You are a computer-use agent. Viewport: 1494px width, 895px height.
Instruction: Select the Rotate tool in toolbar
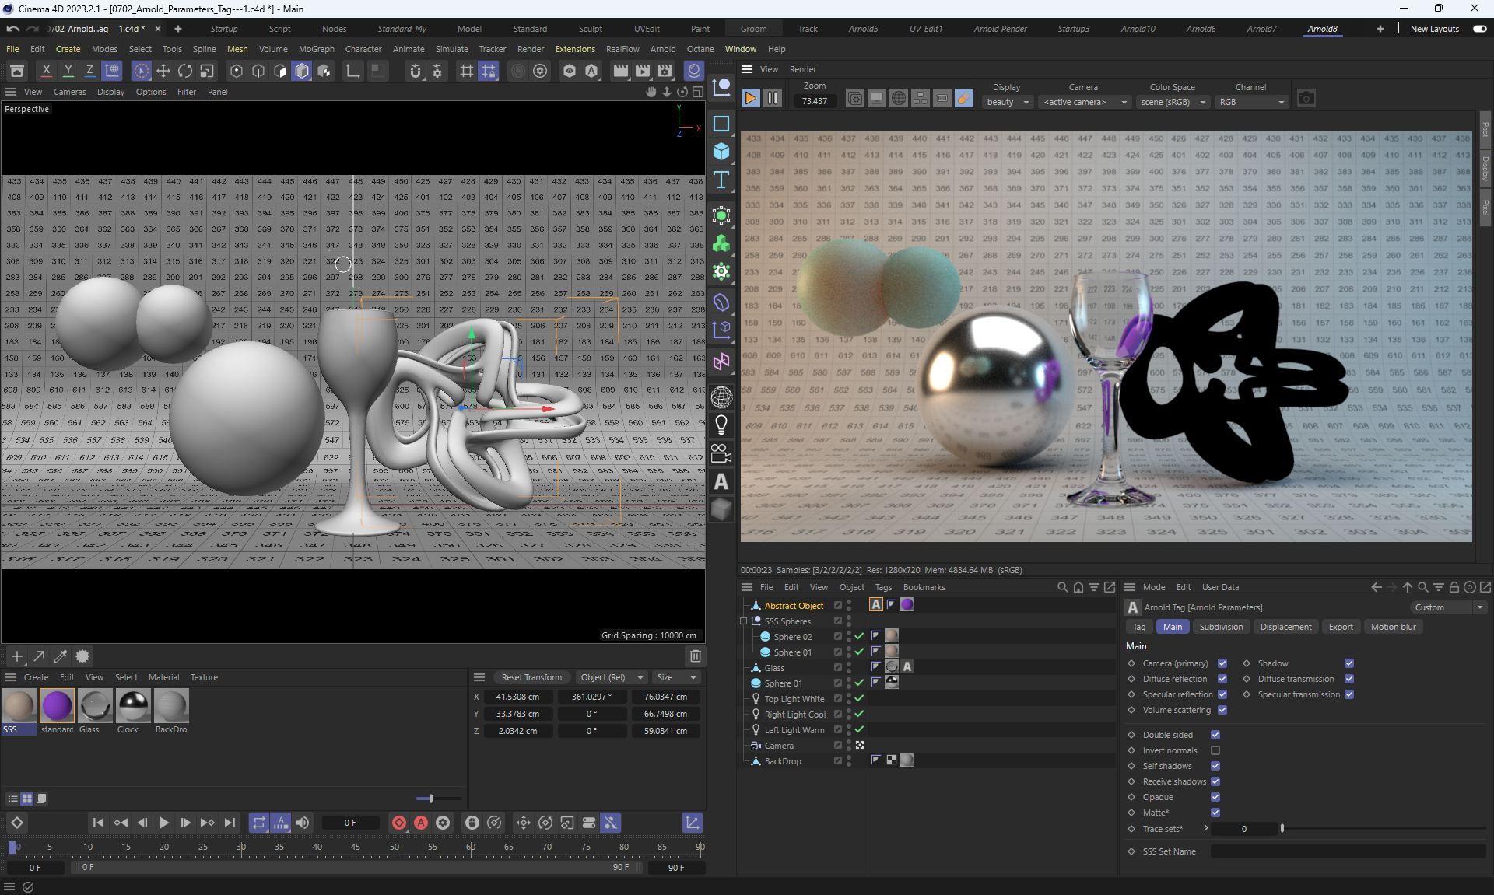(x=185, y=71)
